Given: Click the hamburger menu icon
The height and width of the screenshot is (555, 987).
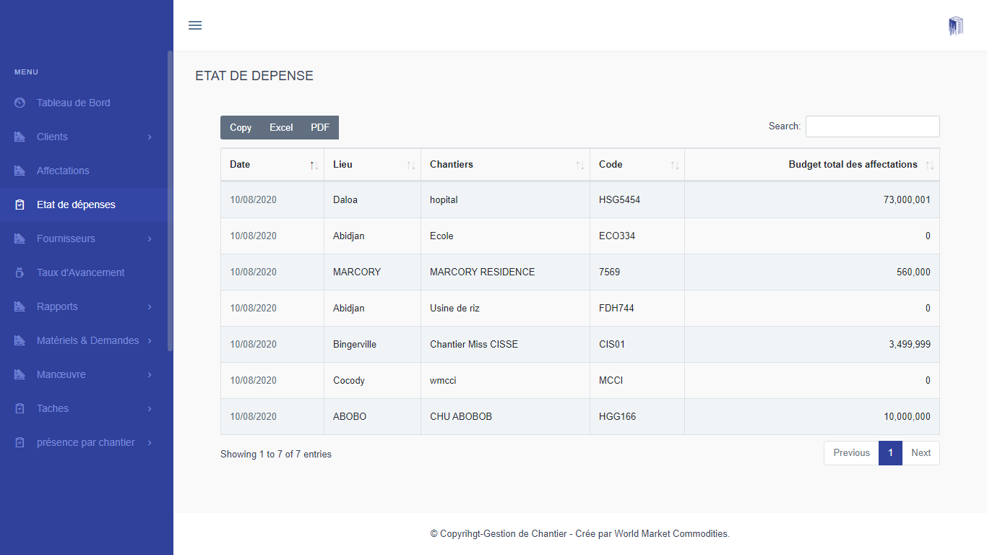Looking at the screenshot, I should tap(195, 25).
